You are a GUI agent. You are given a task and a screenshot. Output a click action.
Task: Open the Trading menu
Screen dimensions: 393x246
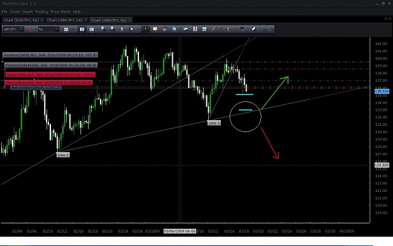click(x=42, y=12)
